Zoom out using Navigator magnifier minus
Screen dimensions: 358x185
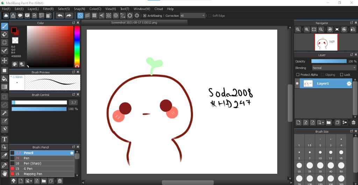(x=321, y=29)
